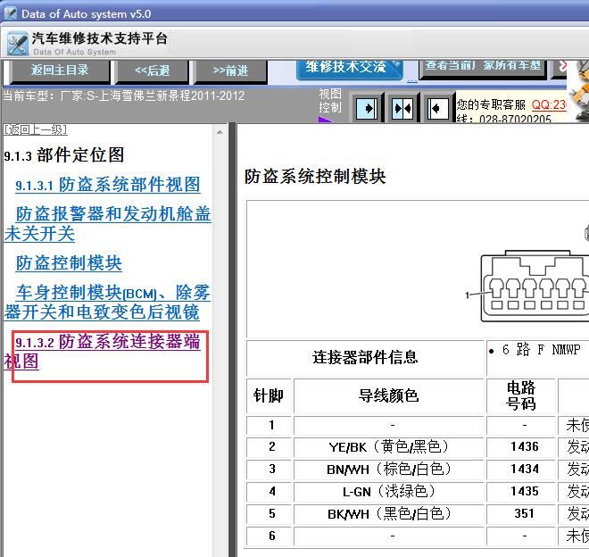Click the 导线颜色 column header

pos(389,396)
